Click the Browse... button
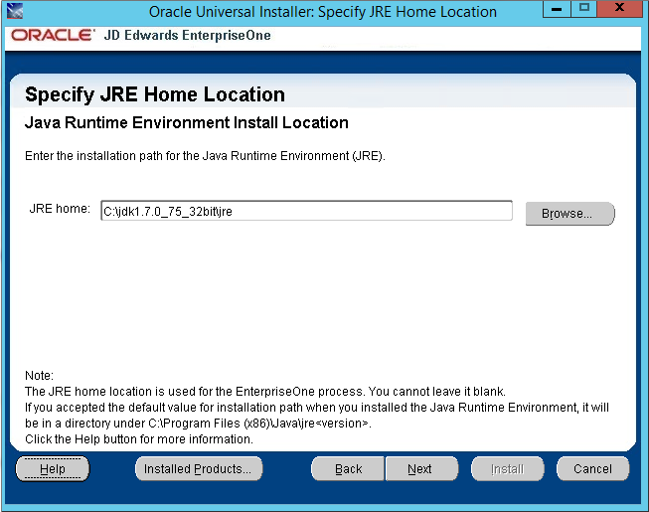 (x=569, y=214)
